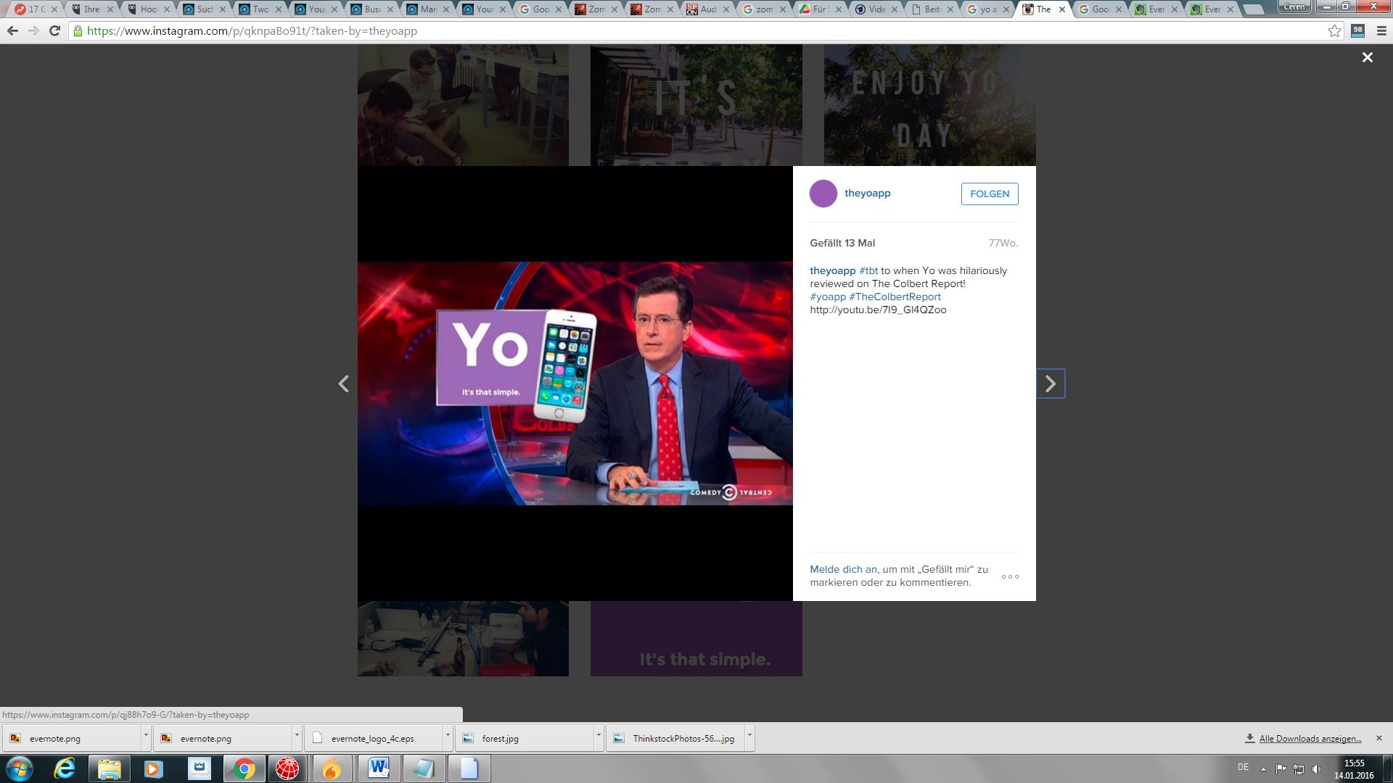This screenshot has width=1393, height=783.
Task: Click the Chrome icon in the taskbar
Action: pos(244,768)
